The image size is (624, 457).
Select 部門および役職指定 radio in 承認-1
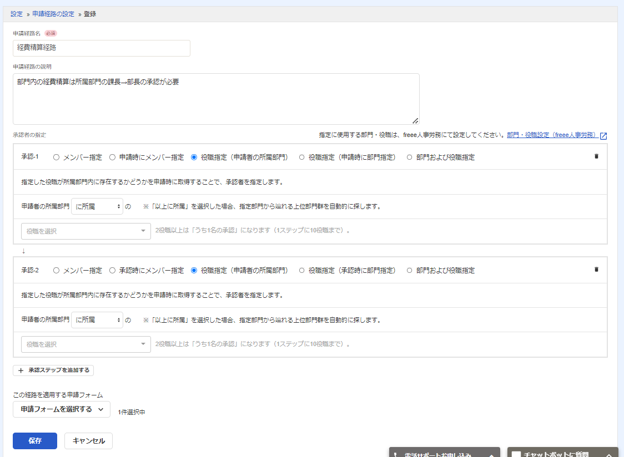point(410,158)
